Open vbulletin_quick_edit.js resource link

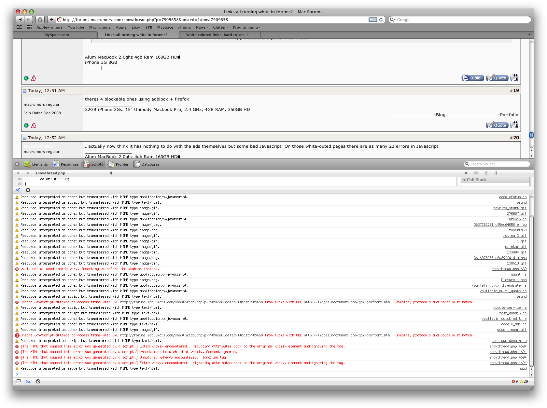(x=504, y=319)
